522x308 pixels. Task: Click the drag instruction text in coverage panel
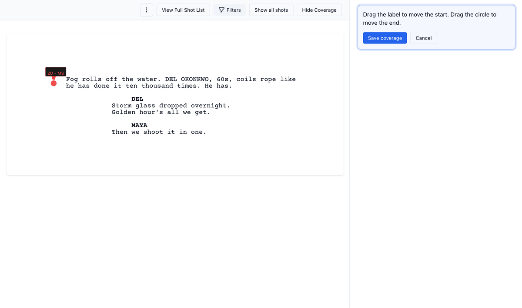click(x=429, y=19)
